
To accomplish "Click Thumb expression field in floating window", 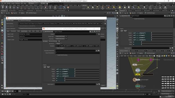I will [x=65, y=72].
